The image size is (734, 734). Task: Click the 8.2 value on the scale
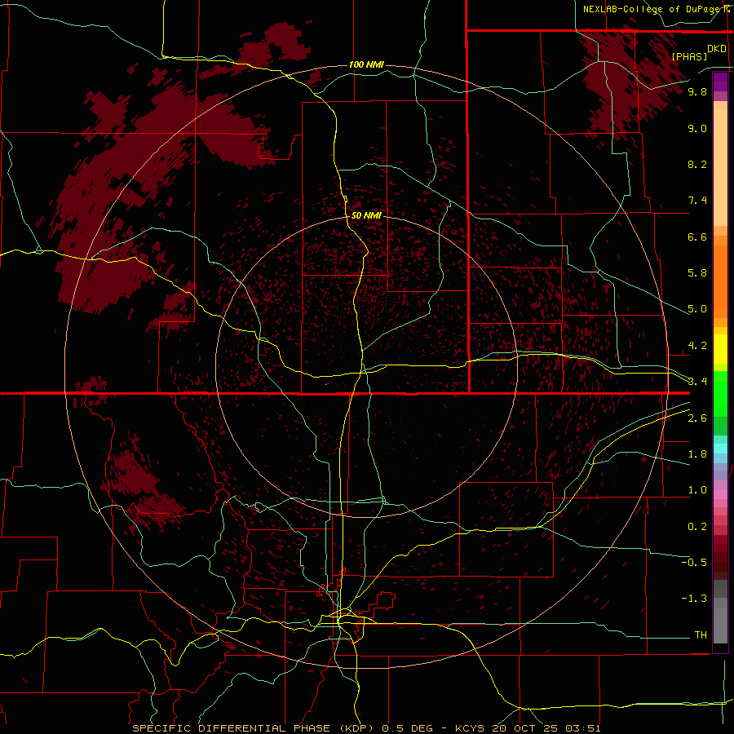[697, 164]
